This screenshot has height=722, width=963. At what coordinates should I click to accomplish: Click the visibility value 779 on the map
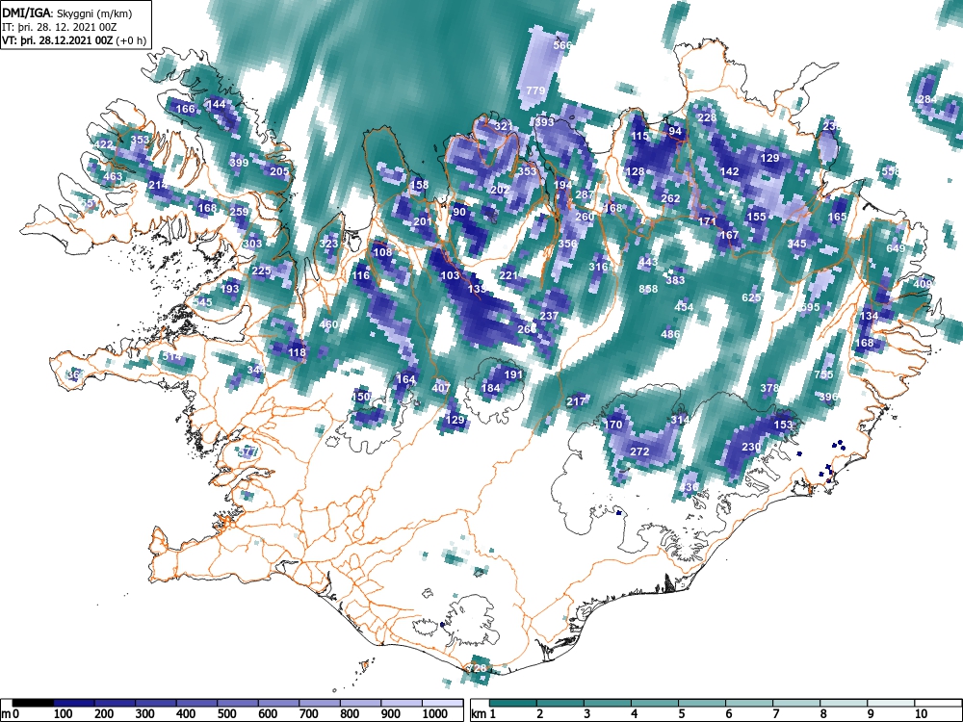535,90
